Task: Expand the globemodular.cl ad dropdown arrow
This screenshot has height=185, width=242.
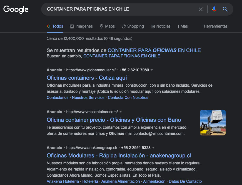Action: click(152, 70)
